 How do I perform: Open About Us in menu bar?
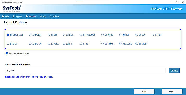(31, 17)
